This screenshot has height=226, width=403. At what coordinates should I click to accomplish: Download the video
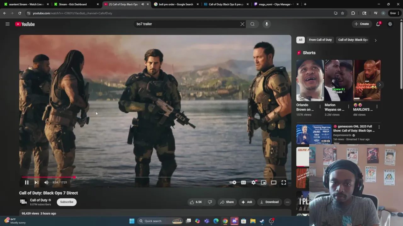tap(269, 202)
